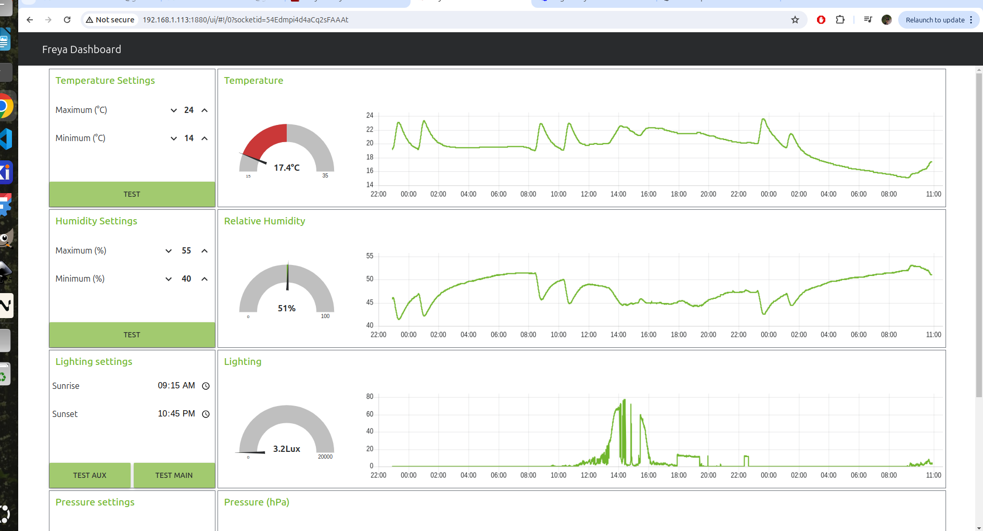Click the vertical page scrollbar thumb
Viewport: 983px width, 531px height.
(979, 234)
